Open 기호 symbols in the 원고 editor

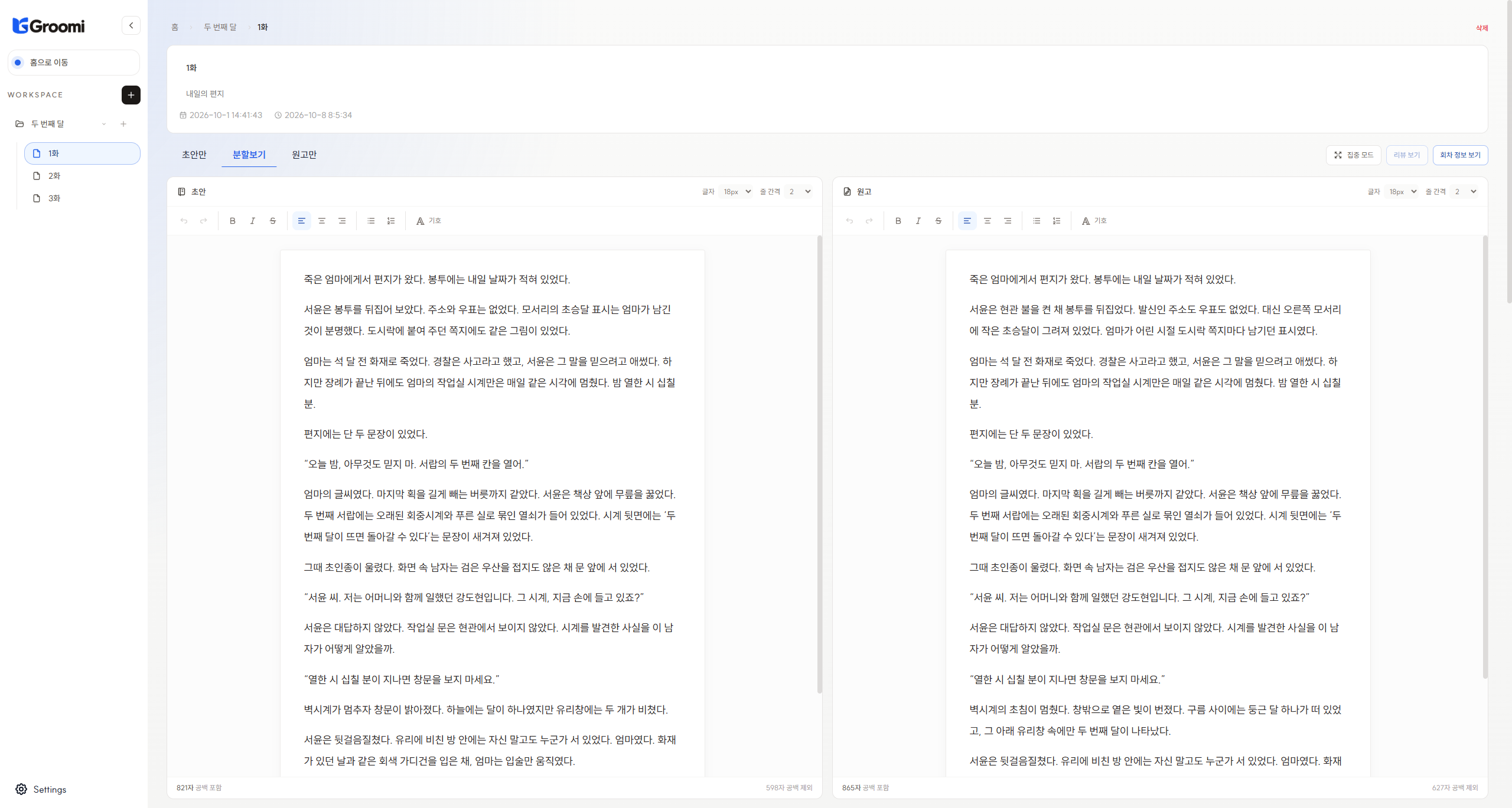pos(1094,221)
